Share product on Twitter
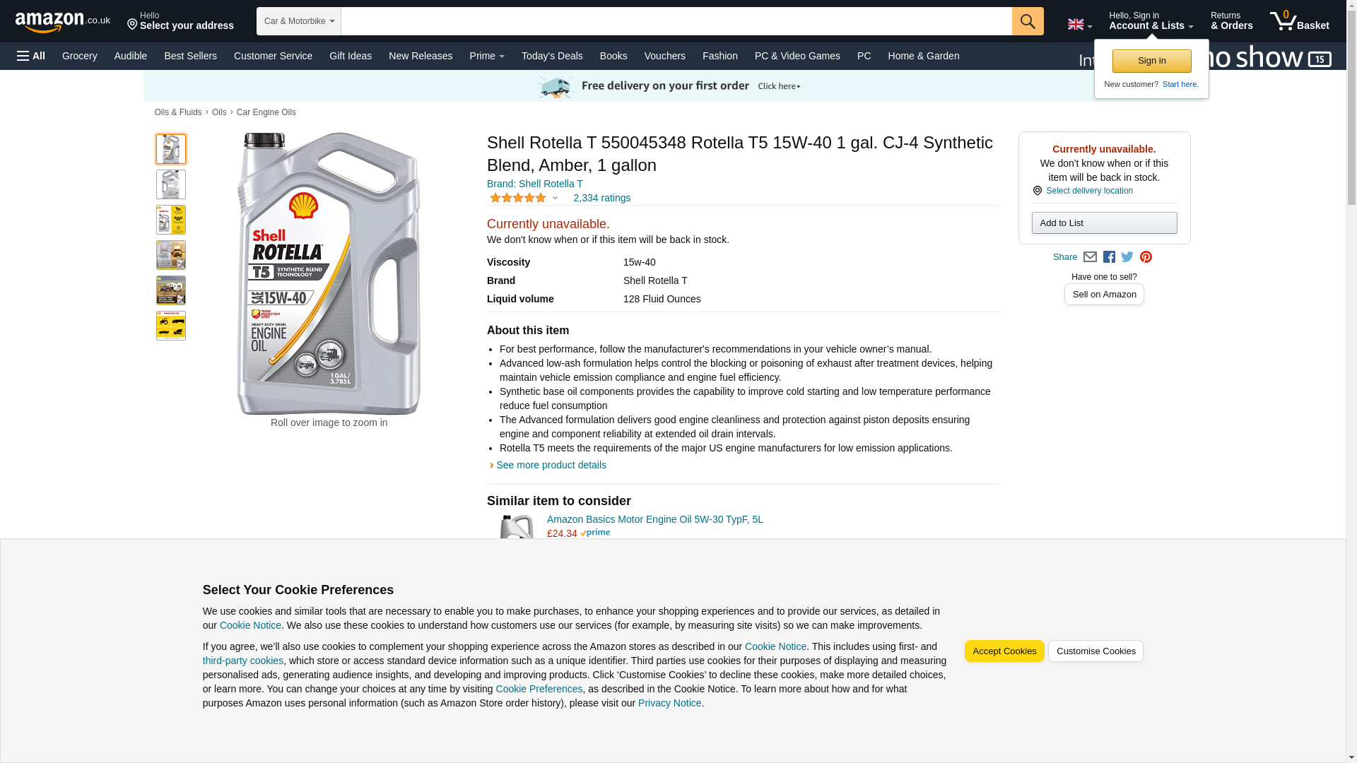This screenshot has height=763, width=1357. point(1127,257)
